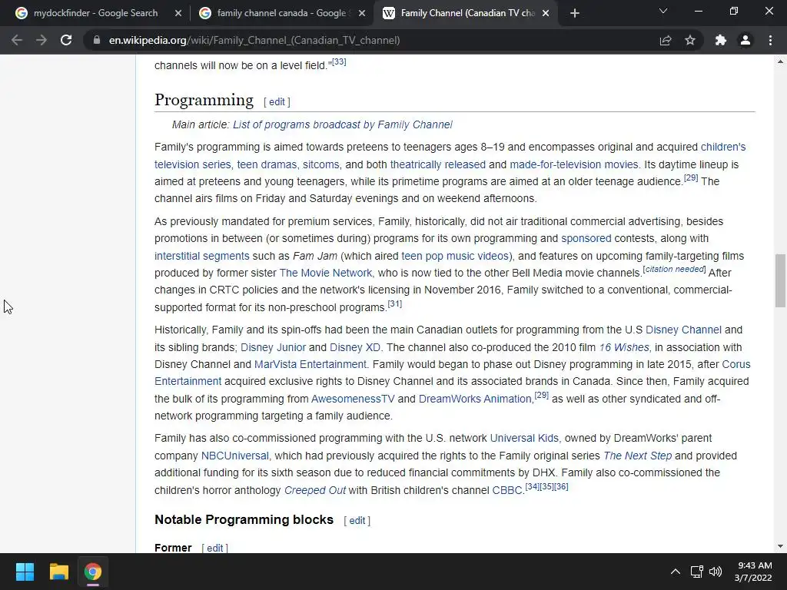Open Chrome profile avatar menu
Viewport: 787px width, 590px height.
pyautogui.click(x=745, y=40)
